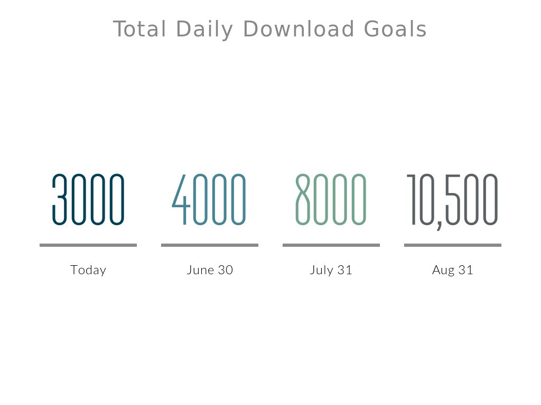The image size is (541, 405).
Task: Select the "June 30" date label
Action: coord(210,270)
